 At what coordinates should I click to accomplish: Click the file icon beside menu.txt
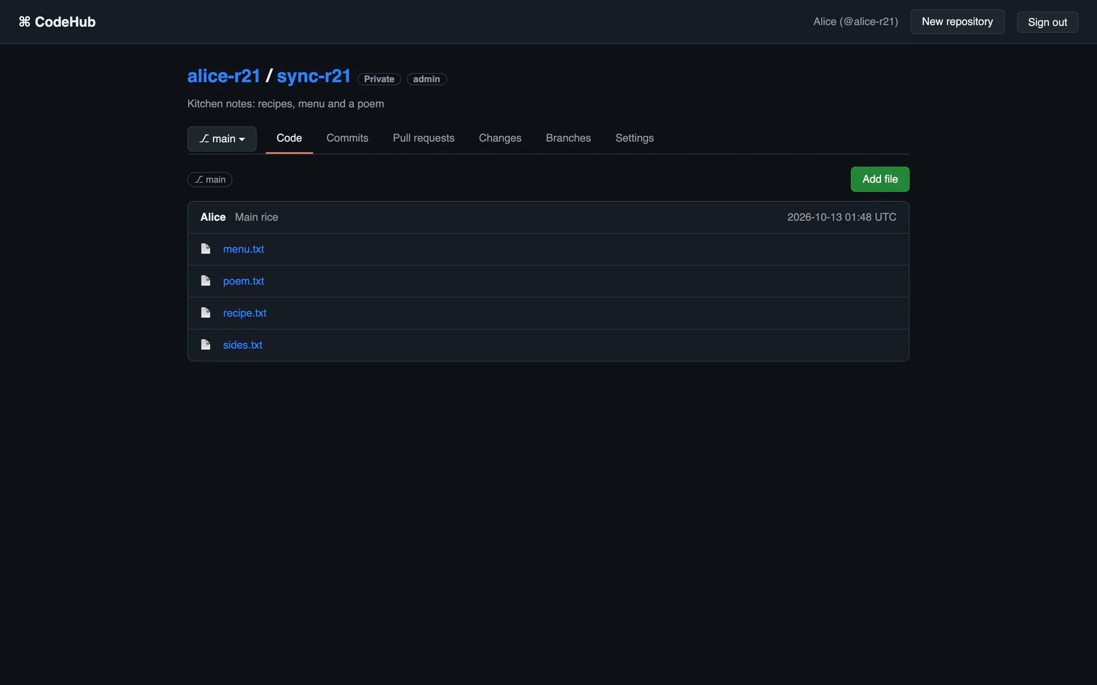coord(206,249)
